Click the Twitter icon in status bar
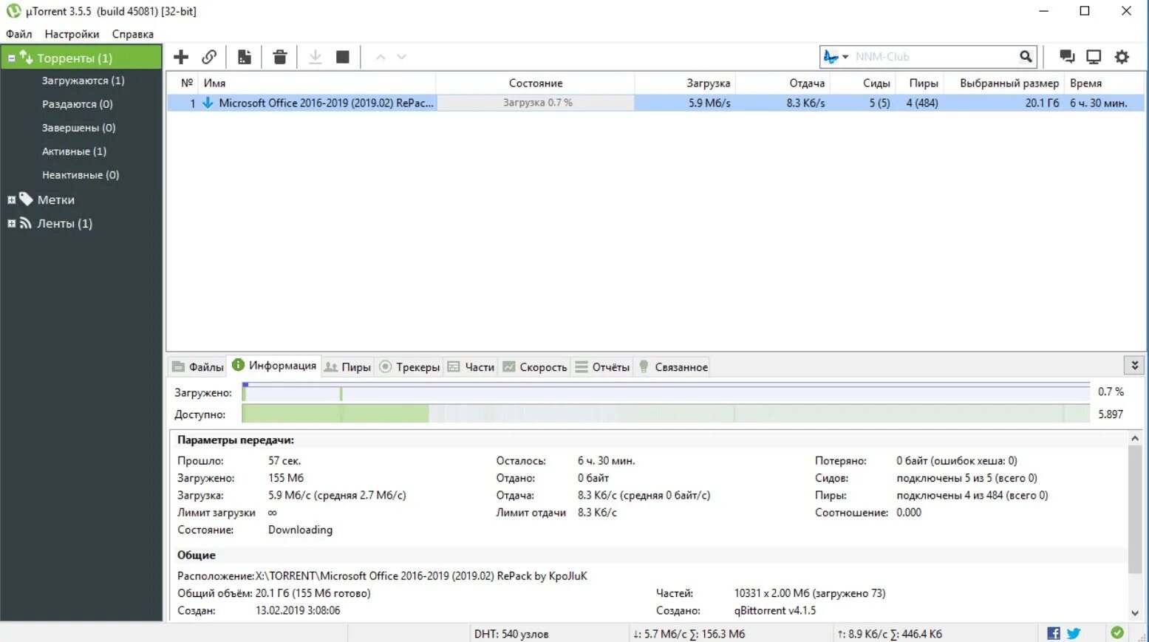 pyautogui.click(x=1074, y=633)
